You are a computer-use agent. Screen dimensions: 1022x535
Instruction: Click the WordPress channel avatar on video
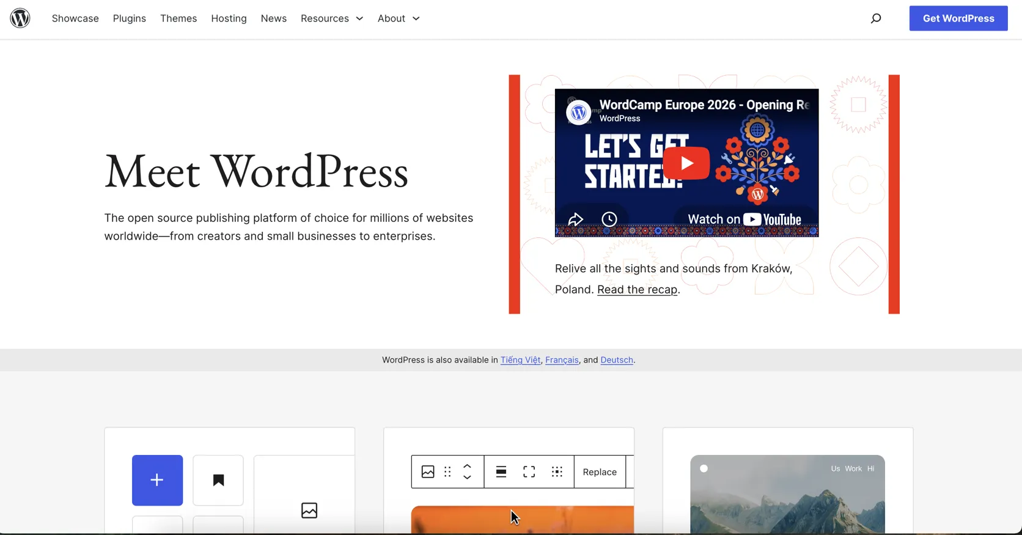click(578, 113)
